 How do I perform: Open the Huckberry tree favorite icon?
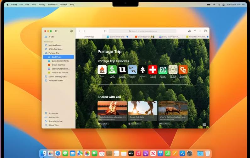pyautogui.click(x=142, y=70)
